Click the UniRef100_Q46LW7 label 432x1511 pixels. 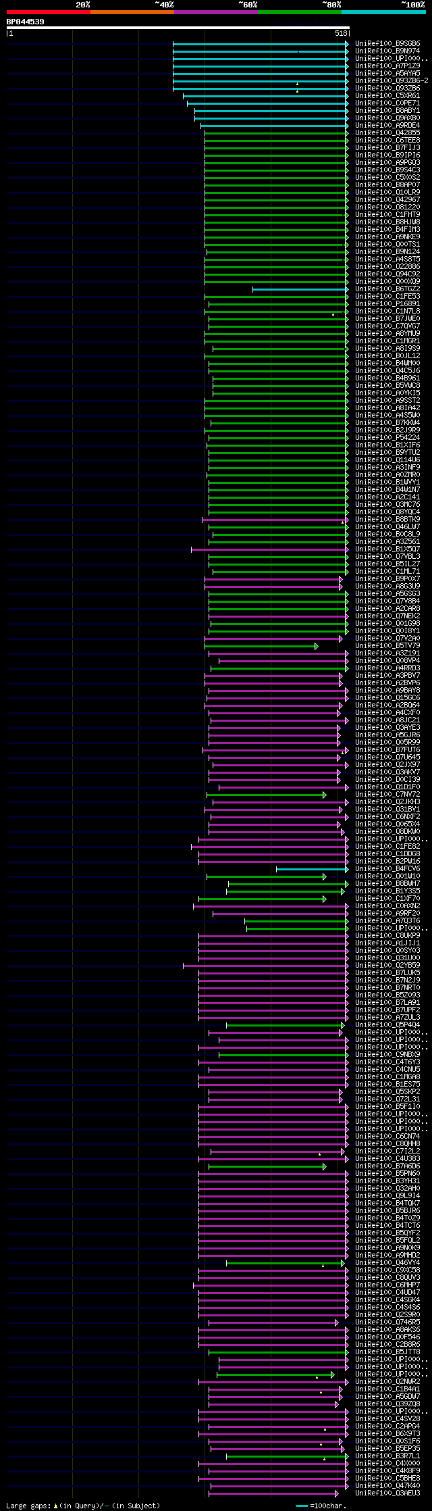tap(387, 527)
